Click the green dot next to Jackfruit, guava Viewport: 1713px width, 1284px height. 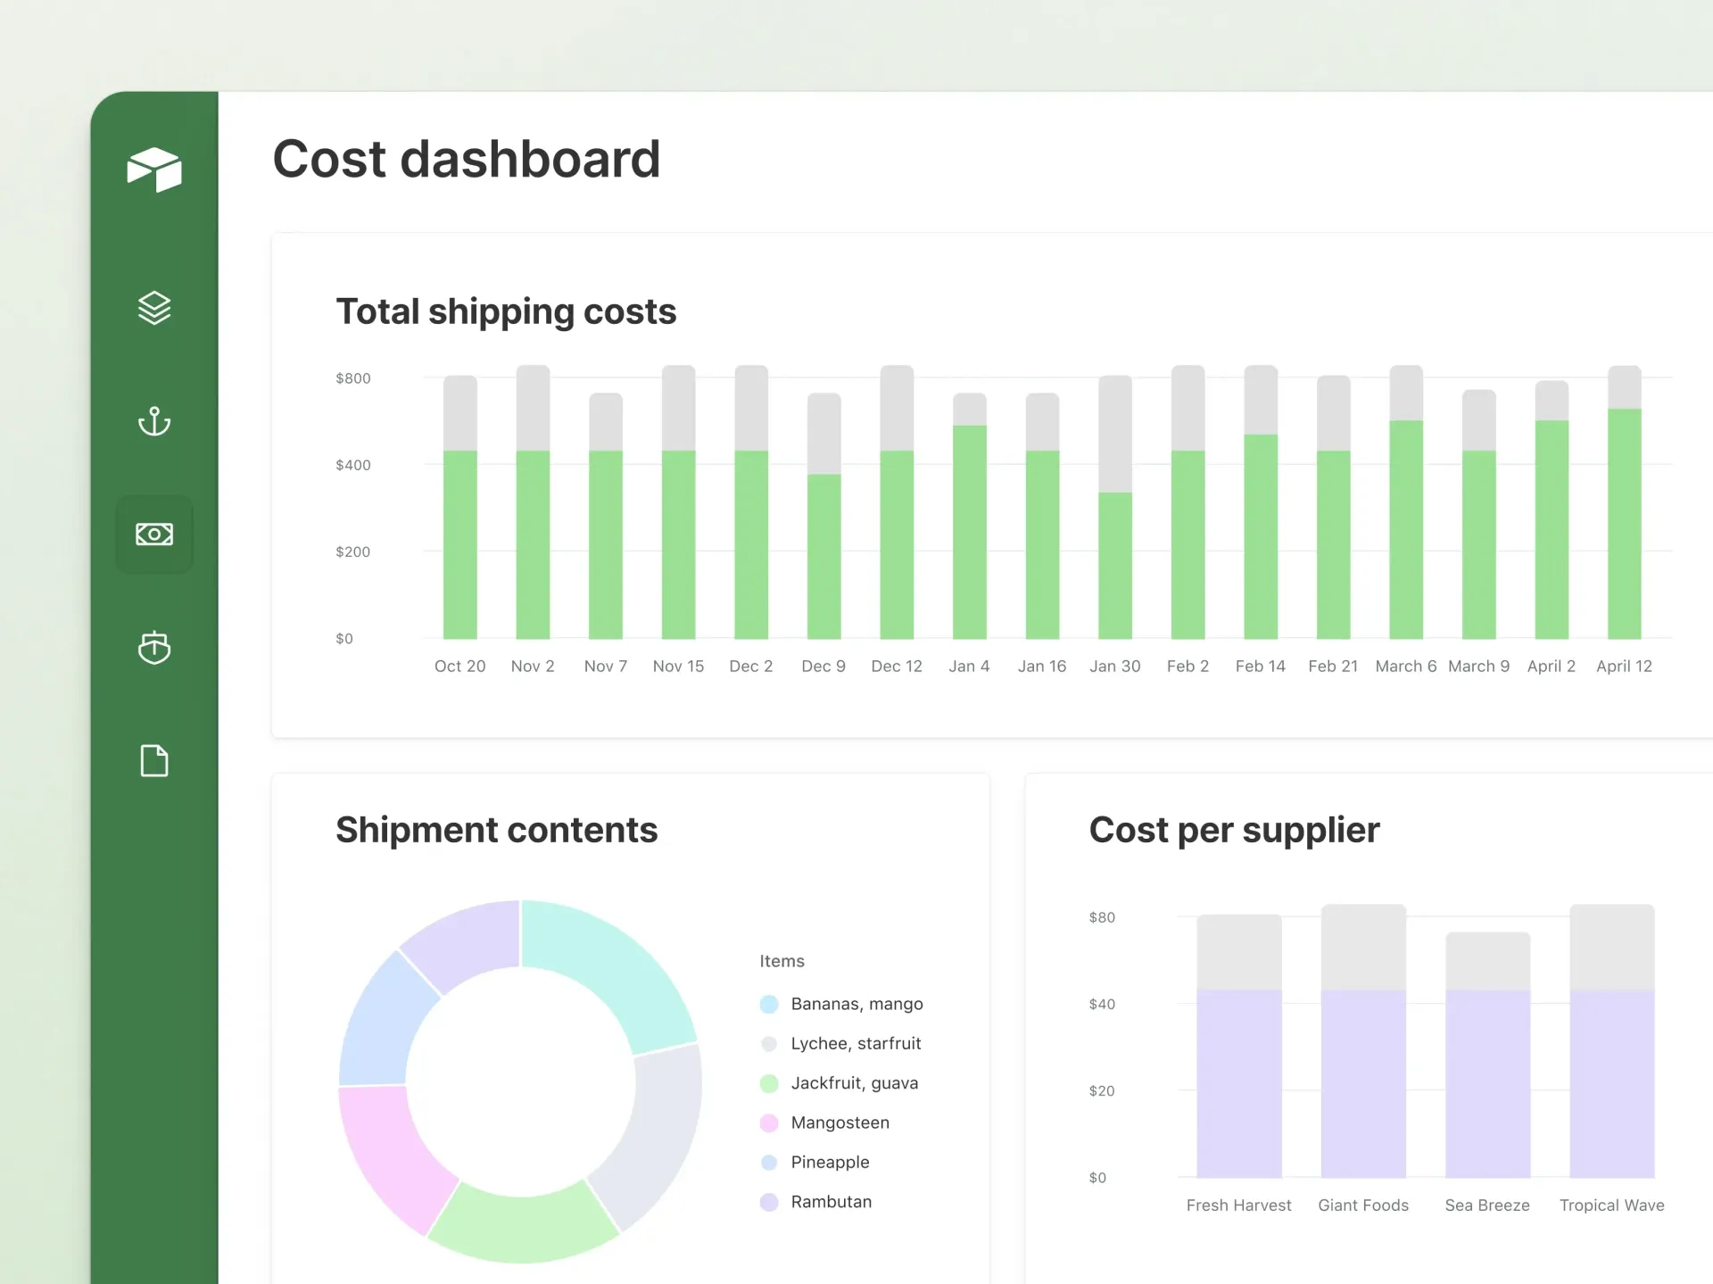[x=769, y=1082]
